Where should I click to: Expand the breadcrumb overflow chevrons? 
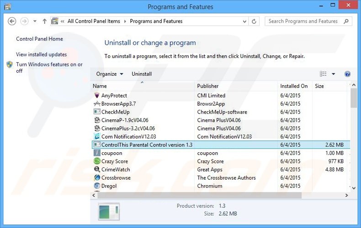[x=63, y=21]
